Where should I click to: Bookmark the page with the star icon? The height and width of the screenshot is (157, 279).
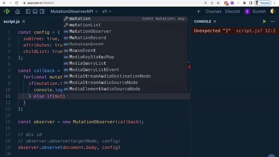coord(218,3)
